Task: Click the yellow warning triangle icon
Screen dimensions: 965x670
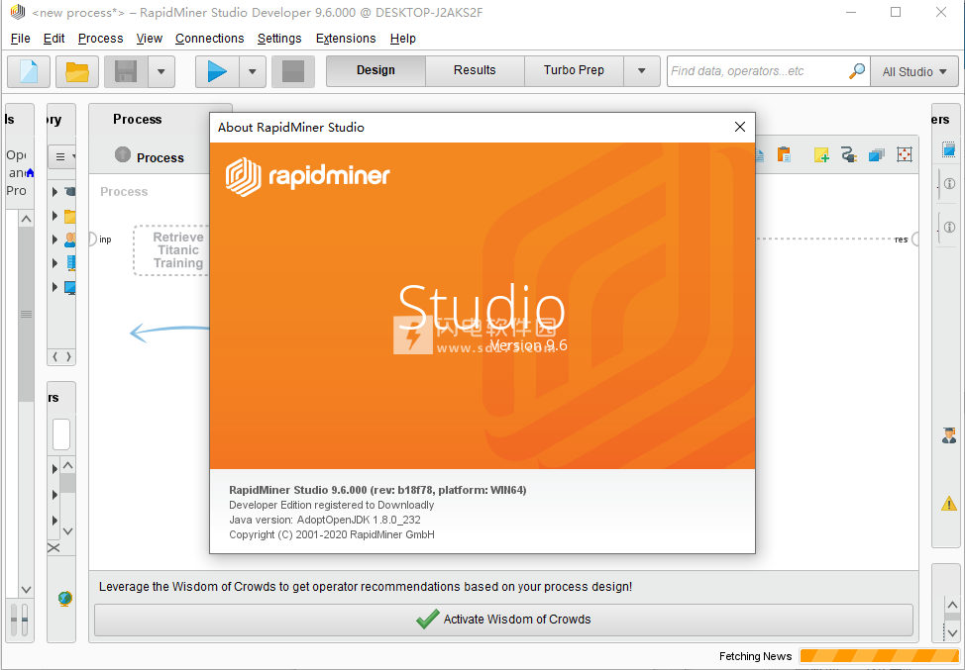Action: click(x=949, y=504)
